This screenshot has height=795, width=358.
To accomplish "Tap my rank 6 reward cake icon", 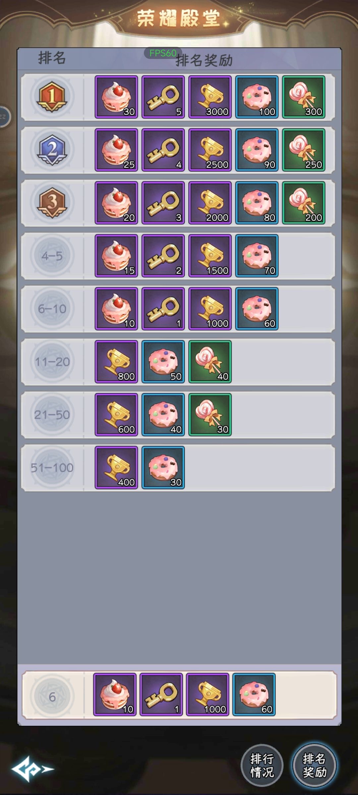I will [x=115, y=695].
